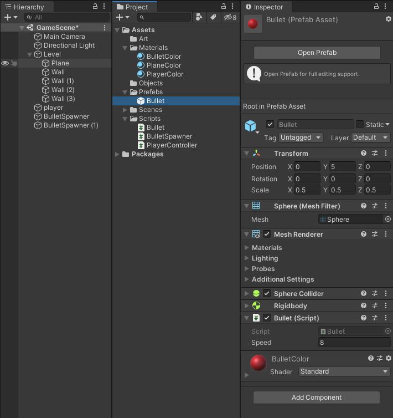The image size is (393, 418).
Task: Open Project create plus dropdown
Action: tap(123, 17)
